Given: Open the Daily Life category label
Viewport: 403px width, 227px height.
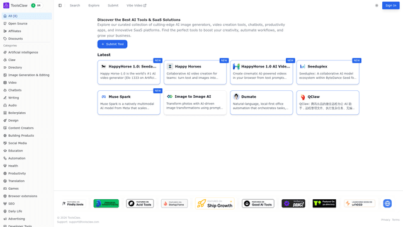Looking at the screenshot, I should click(15, 211).
